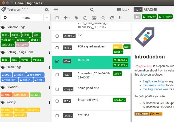Open the video link in introduction
The height and width of the screenshot is (122, 174).
pos(143,75)
